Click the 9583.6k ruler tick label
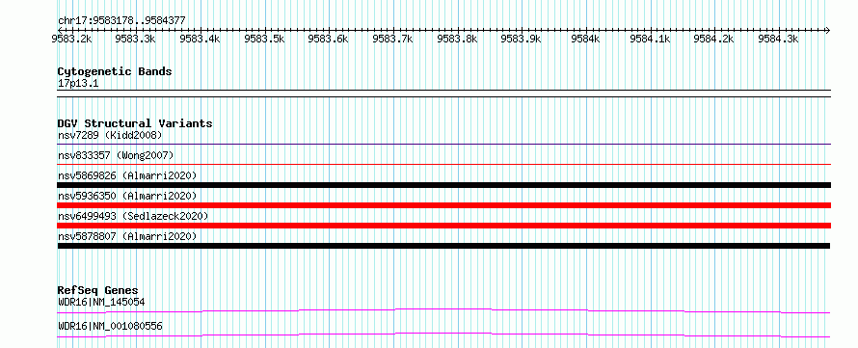 pyautogui.click(x=329, y=39)
